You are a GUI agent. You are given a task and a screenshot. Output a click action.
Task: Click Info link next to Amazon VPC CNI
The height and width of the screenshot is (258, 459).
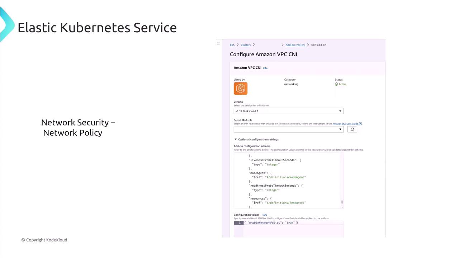pos(265,68)
